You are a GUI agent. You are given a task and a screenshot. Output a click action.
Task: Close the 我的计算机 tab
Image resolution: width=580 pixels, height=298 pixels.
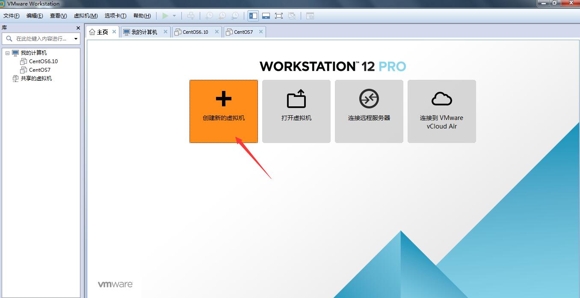coord(166,32)
